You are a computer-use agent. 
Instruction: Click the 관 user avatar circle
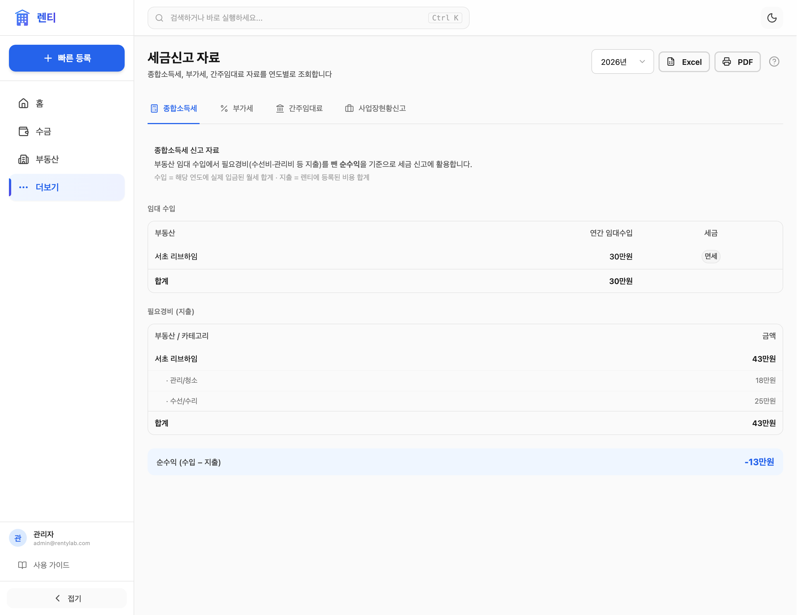pos(18,538)
